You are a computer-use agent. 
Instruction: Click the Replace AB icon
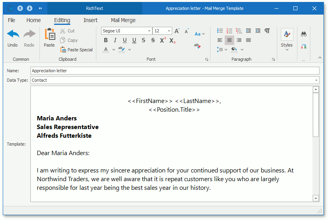(x=304, y=46)
